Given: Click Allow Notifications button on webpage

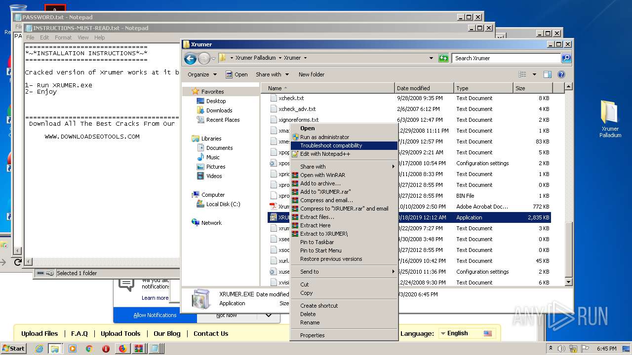Looking at the screenshot, I should [x=155, y=315].
